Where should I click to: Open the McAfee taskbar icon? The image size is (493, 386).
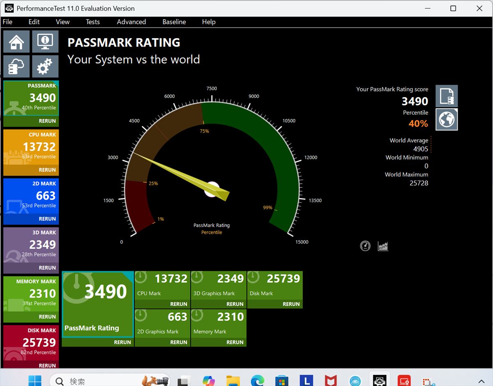(331, 381)
